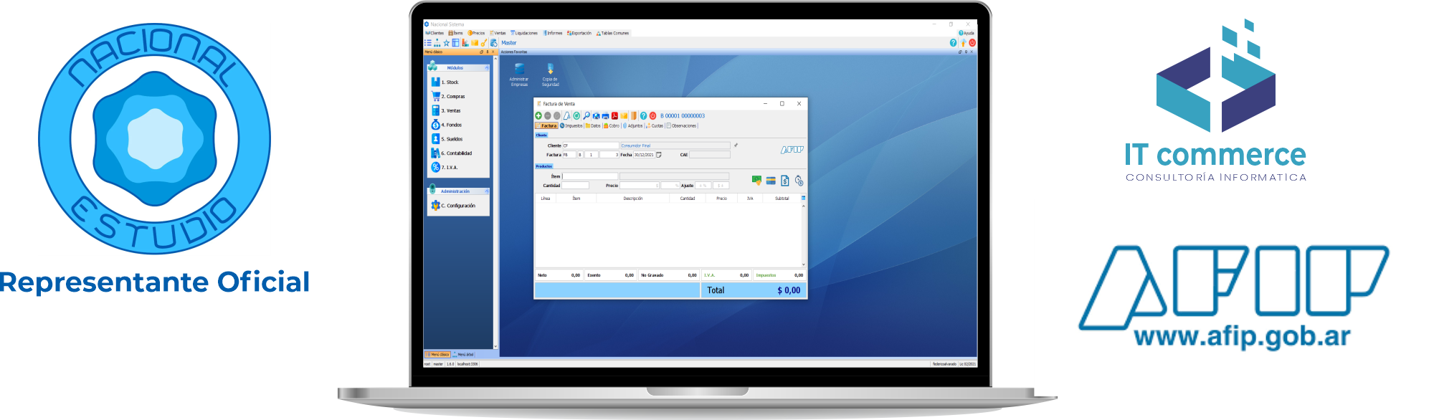Open the Administrar Empresas shortcut

[519, 70]
